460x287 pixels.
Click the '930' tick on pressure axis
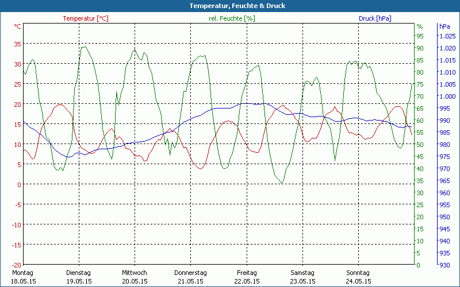[x=444, y=265]
